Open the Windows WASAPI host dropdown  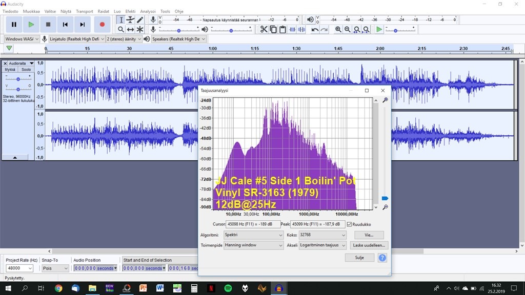(22, 39)
